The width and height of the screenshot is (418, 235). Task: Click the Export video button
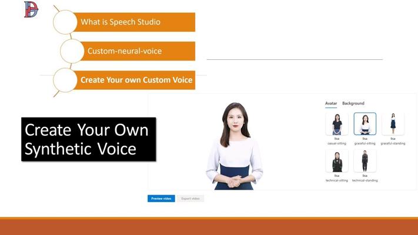click(190, 199)
